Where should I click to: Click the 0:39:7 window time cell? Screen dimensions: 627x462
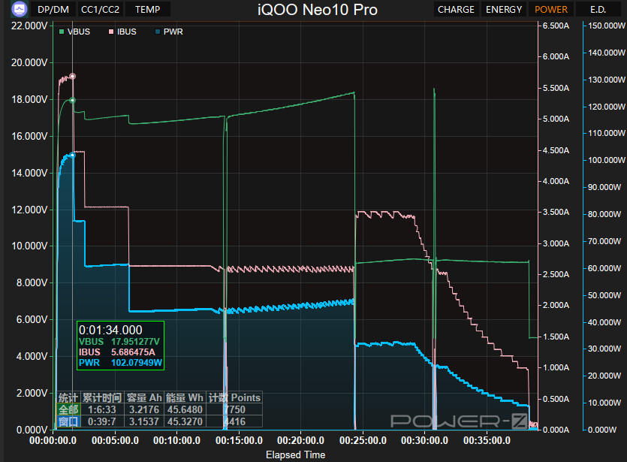coord(102,421)
